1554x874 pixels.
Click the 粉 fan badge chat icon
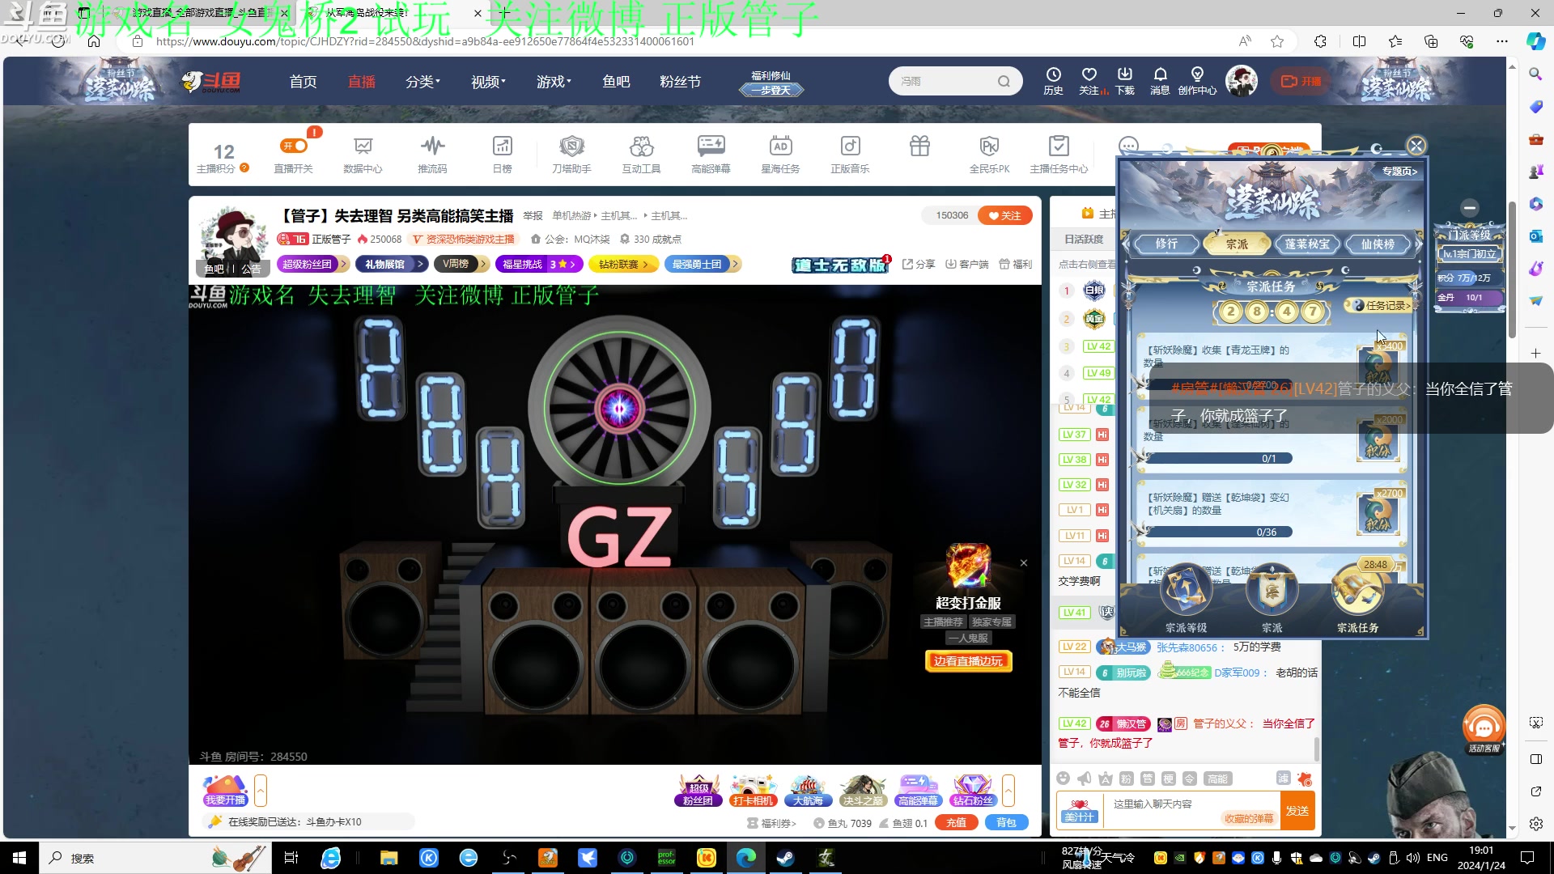[1127, 779]
